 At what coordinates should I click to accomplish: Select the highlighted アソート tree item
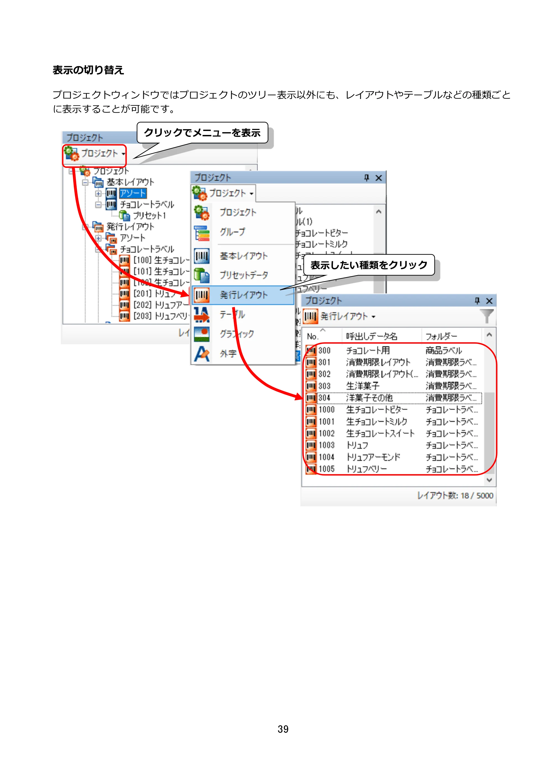(x=133, y=194)
